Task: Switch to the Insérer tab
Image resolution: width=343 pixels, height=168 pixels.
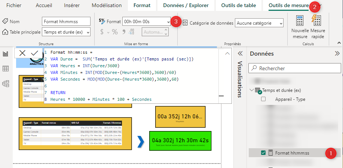Action: pos(72,6)
